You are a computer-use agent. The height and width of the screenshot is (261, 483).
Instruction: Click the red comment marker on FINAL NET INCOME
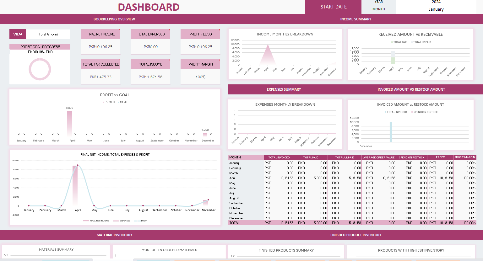tap(120, 30)
